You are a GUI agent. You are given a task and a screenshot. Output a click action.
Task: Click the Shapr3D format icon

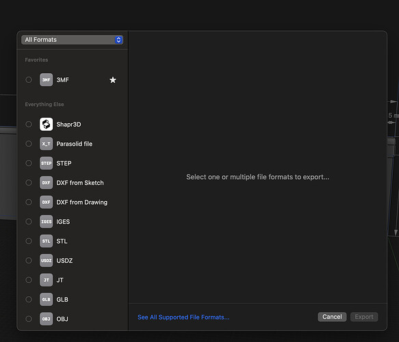point(46,124)
